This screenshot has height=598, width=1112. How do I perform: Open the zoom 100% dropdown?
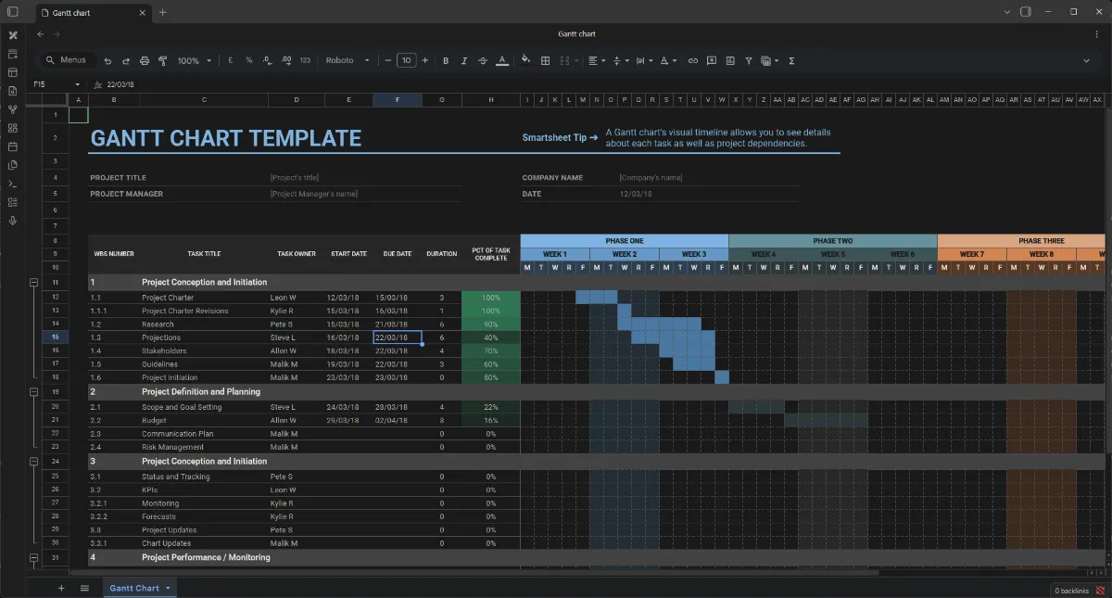pyautogui.click(x=193, y=60)
